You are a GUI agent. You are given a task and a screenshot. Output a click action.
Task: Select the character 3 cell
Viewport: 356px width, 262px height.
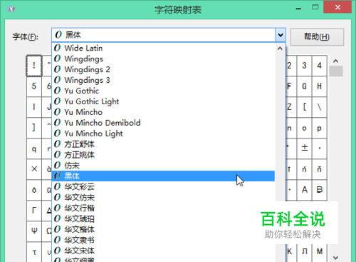305,66
